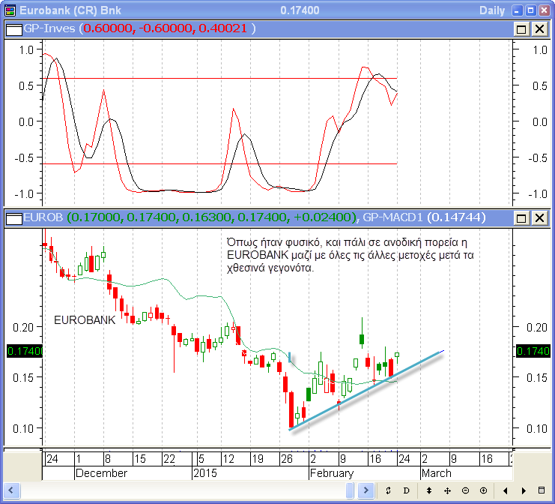Click the zoom in plus icon
Viewport: 555px width, 504px height.
[484, 491]
